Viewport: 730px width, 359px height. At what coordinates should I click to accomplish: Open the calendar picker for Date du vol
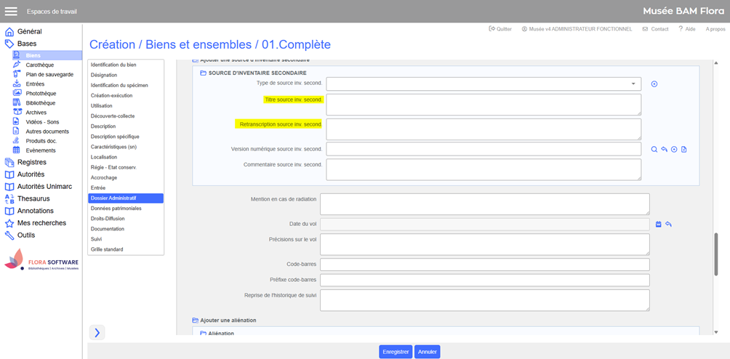(659, 225)
